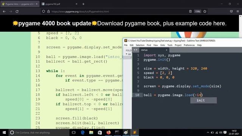Click 'ballrect = ball.get_rect()' on the web page
The width and height of the screenshot is (242, 136).
click(x=76, y=61)
